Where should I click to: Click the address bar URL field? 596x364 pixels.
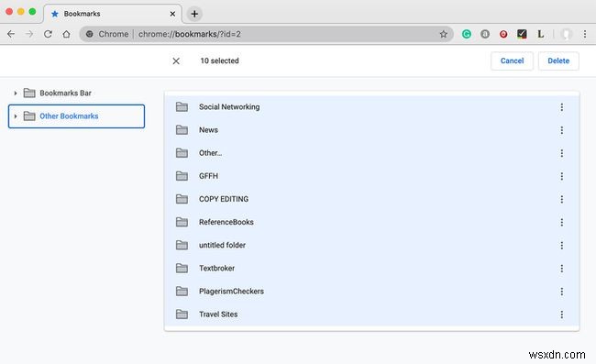coord(266,34)
